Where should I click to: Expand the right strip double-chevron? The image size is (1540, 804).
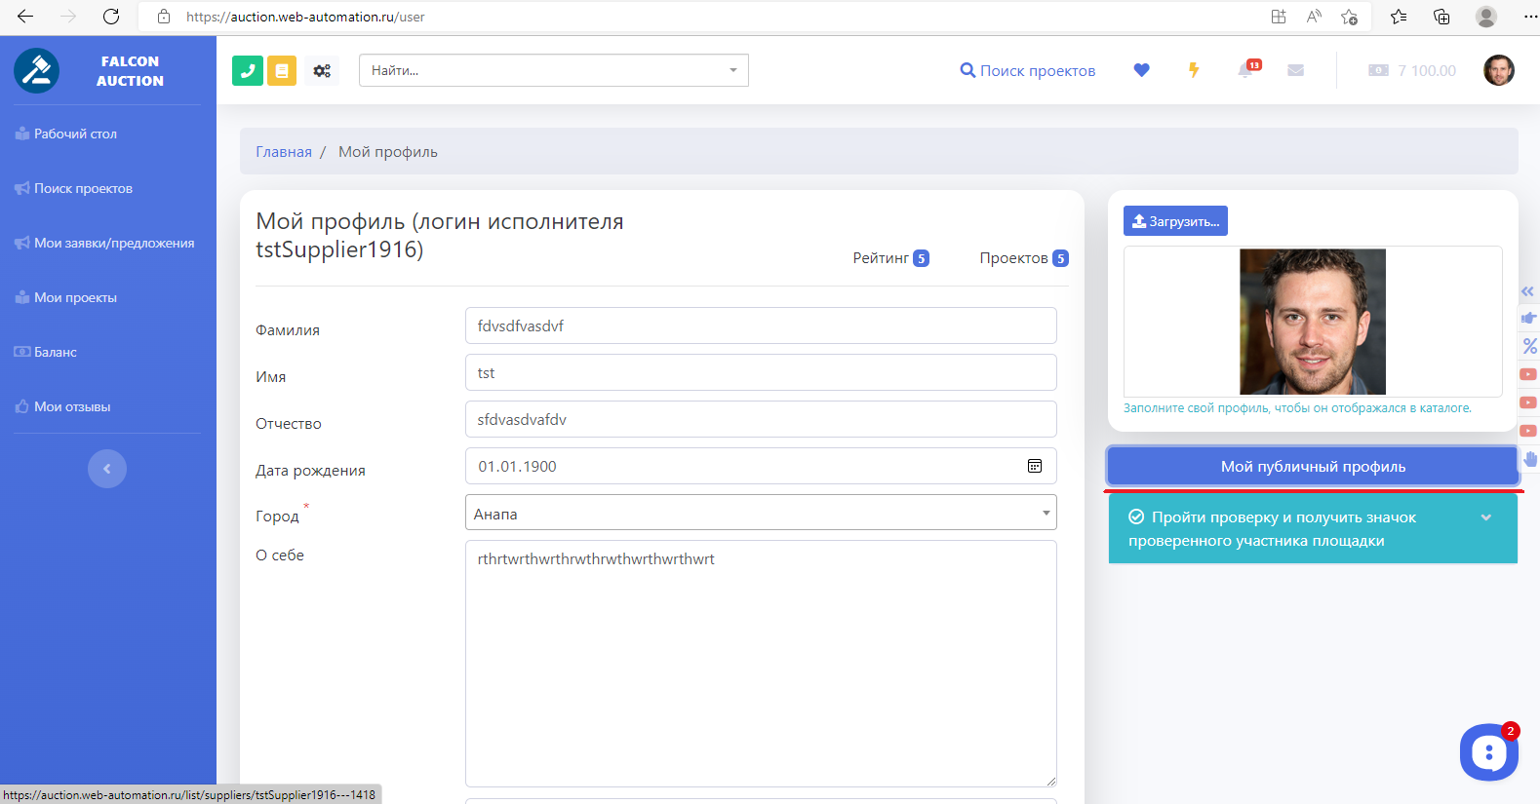(x=1527, y=291)
